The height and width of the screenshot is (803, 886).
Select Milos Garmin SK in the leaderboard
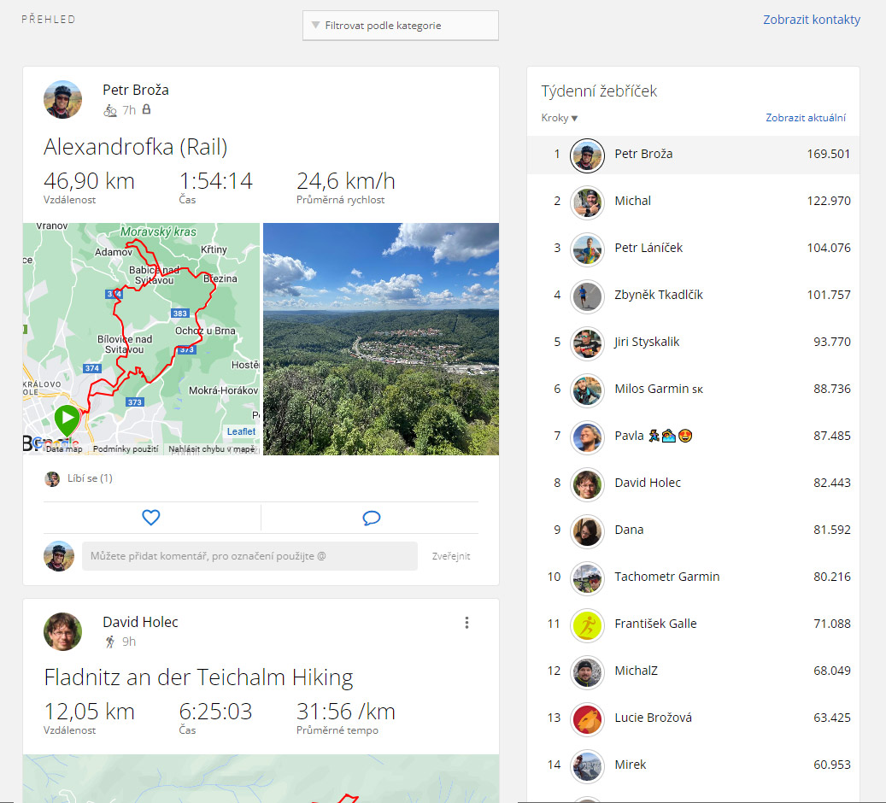659,389
